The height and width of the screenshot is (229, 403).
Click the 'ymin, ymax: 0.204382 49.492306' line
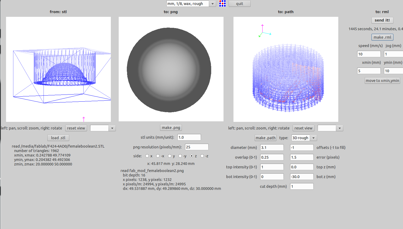(42, 160)
